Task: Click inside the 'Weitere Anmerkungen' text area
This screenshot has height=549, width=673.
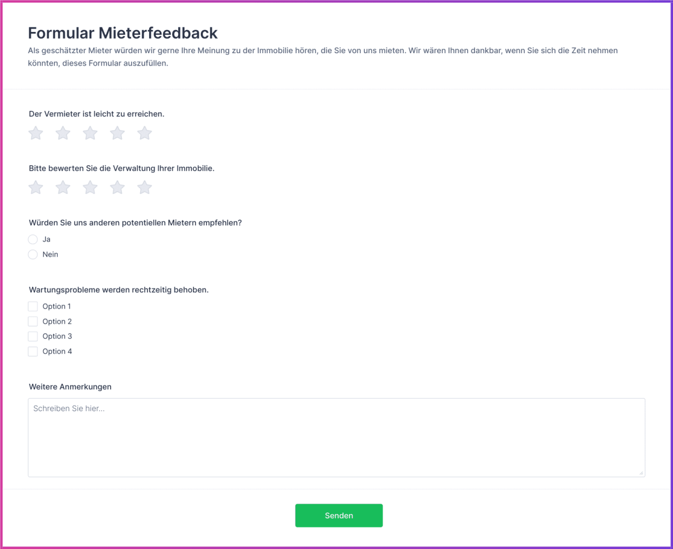Action: click(336, 437)
